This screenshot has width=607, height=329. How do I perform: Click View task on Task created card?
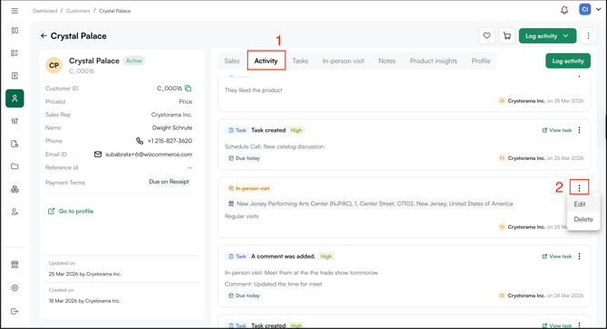556,130
